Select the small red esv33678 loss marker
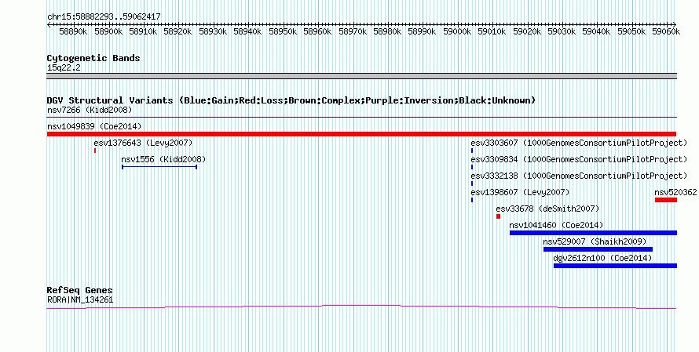Image resolution: width=699 pixels, height=352 pixels. 499,216
